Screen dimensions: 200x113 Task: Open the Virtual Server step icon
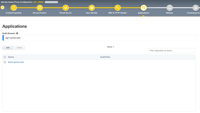point(66,8)
